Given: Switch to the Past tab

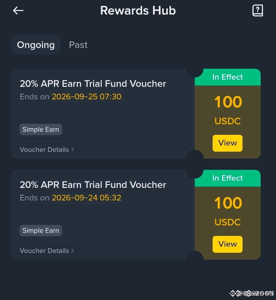Looking at the screenshot, I should click(x=78, y=45).
